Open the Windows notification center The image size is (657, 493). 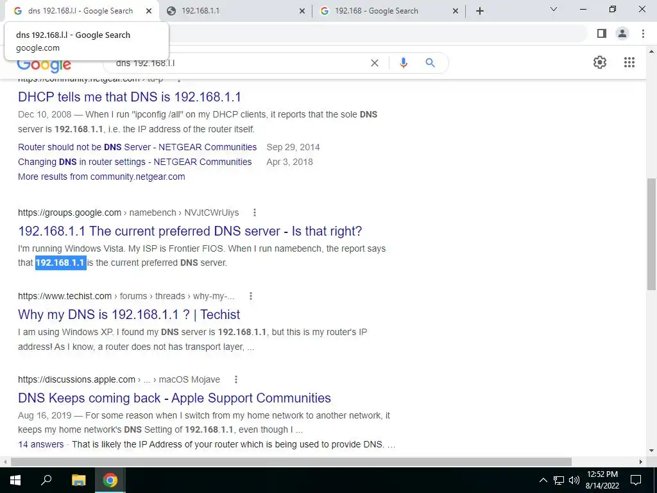click(636, 480)
